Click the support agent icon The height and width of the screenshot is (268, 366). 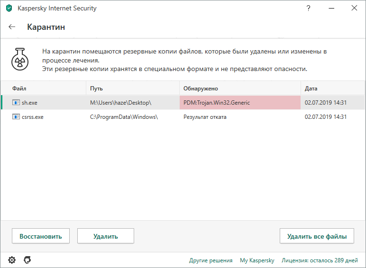(27, 259)
